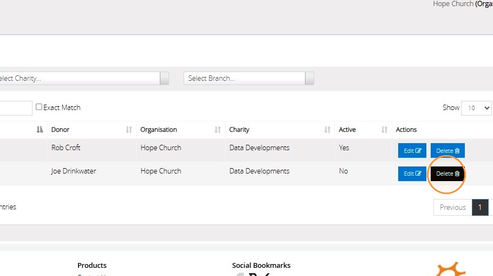Select the Joe Drinkwater donor name cell
Screen dimensions: 493x276
pyautogui.click(x=74, y=171)
